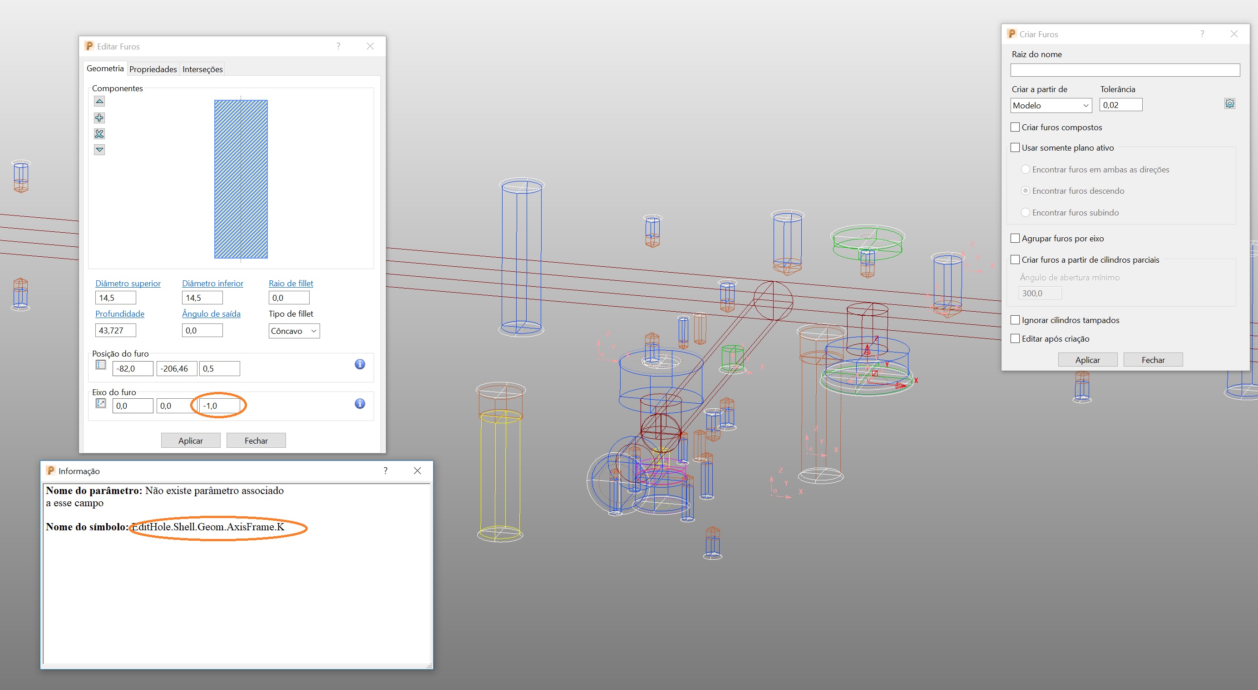The image size is (1258, 690).
Task: Click Raiz do nome input field
Action: point(1125,70)
